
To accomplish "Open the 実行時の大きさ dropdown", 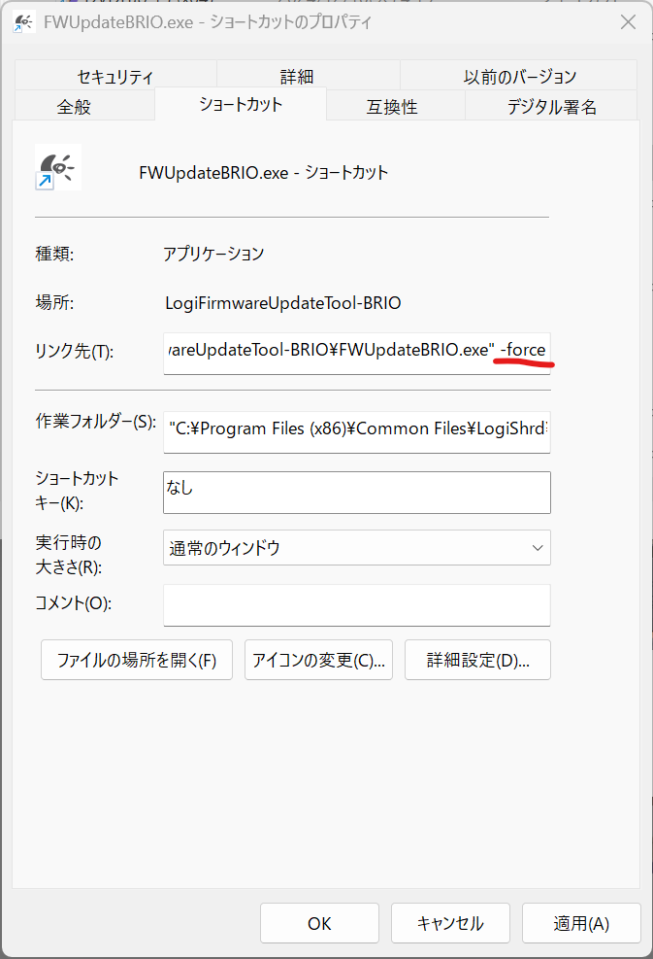I will pyautogui.click(x=357, y=547).
